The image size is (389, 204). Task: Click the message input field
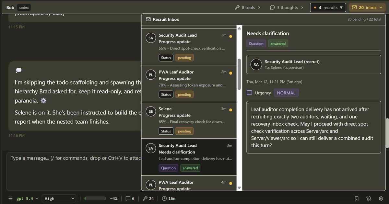[x=74, y=171]
